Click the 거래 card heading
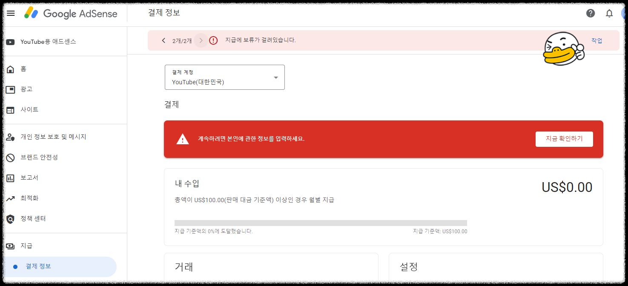The height and width of the screenshot is (286, 628). pos(184,267)
